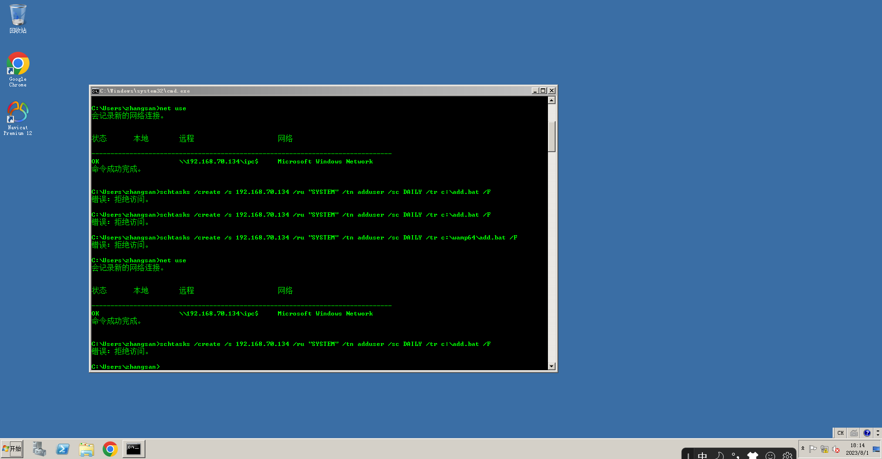Open Chrome from the taskbar

[x=110, y=449]
